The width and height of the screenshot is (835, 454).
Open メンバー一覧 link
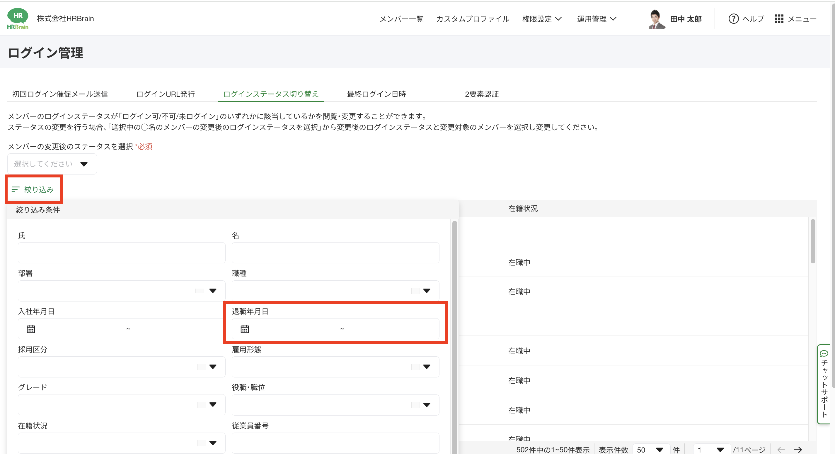coord(401,19)
